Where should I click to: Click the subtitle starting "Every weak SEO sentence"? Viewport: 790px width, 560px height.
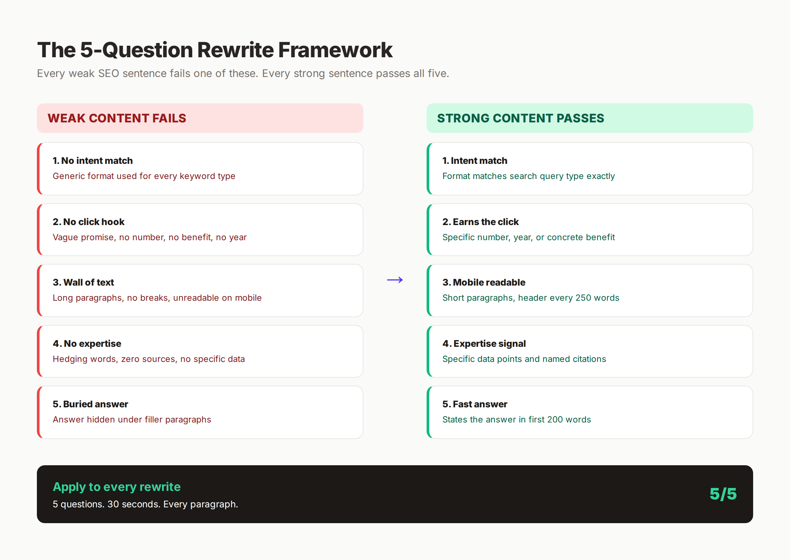tap(243, 73)
